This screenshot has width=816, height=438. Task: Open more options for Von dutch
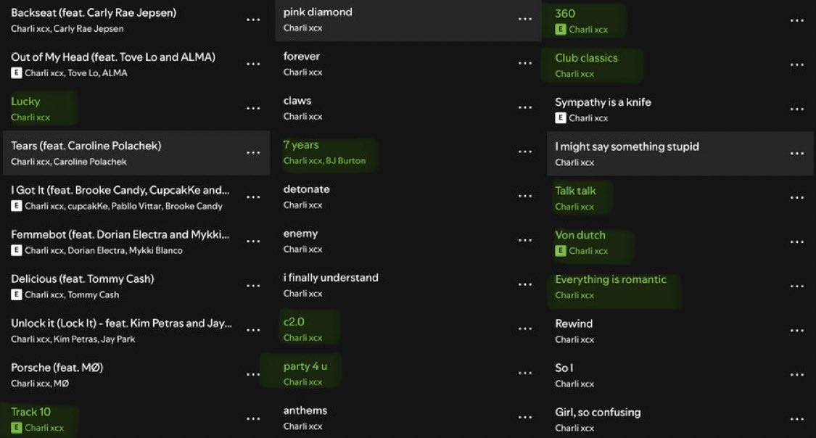(796, 242)
